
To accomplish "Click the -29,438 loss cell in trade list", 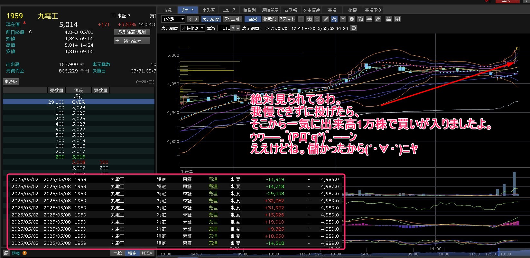I will click(275, 194).
